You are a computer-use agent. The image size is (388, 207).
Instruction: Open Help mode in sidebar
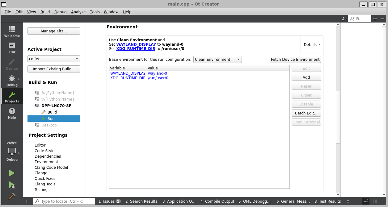pyautogui.click(x=12, y=113)
